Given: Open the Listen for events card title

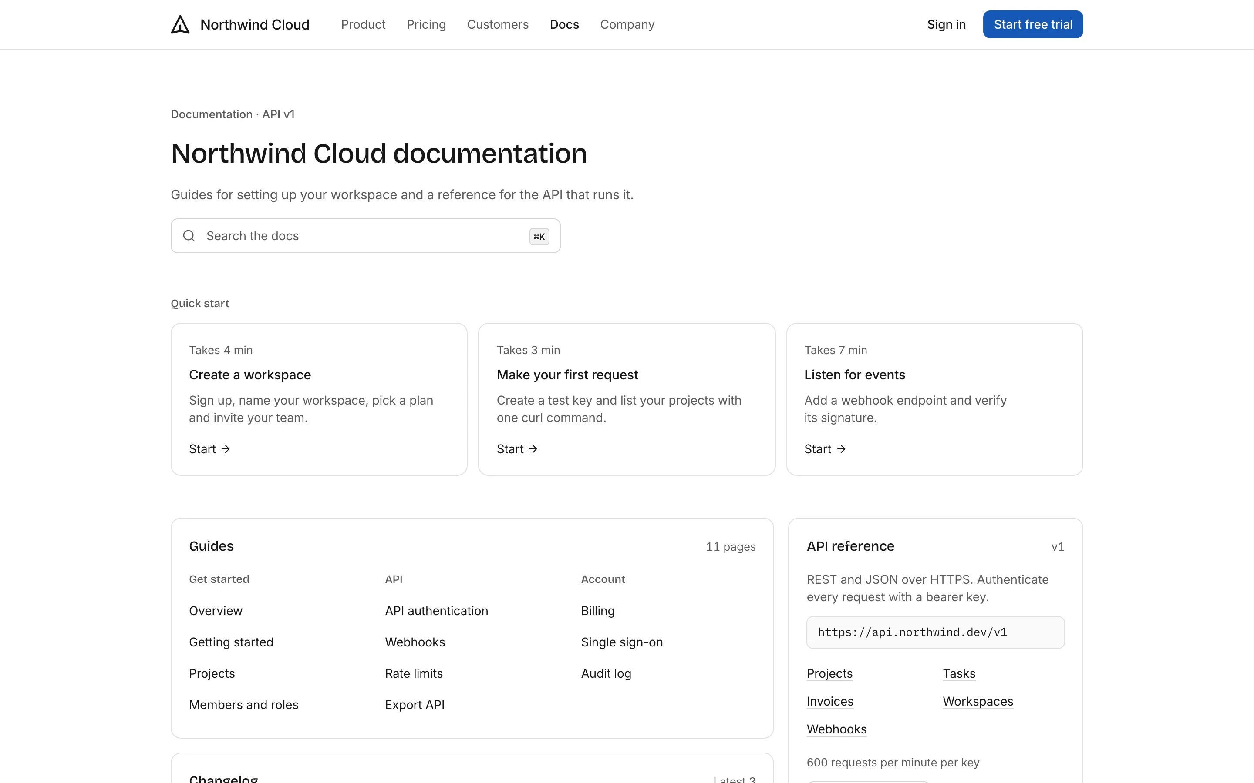Looking at the screenshot, I should click(854, 375).
